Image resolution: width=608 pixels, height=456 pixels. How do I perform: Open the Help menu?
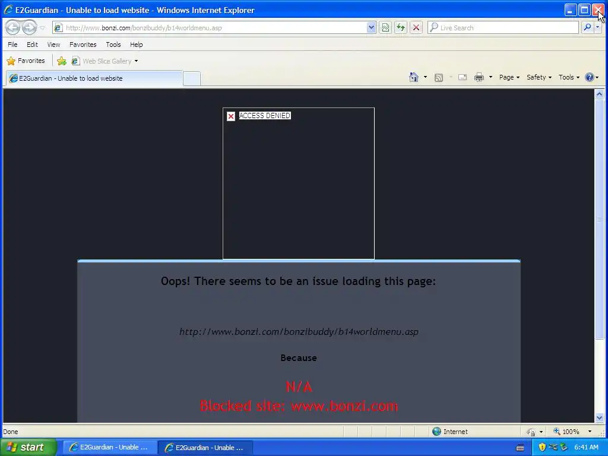tap(136, 45)
